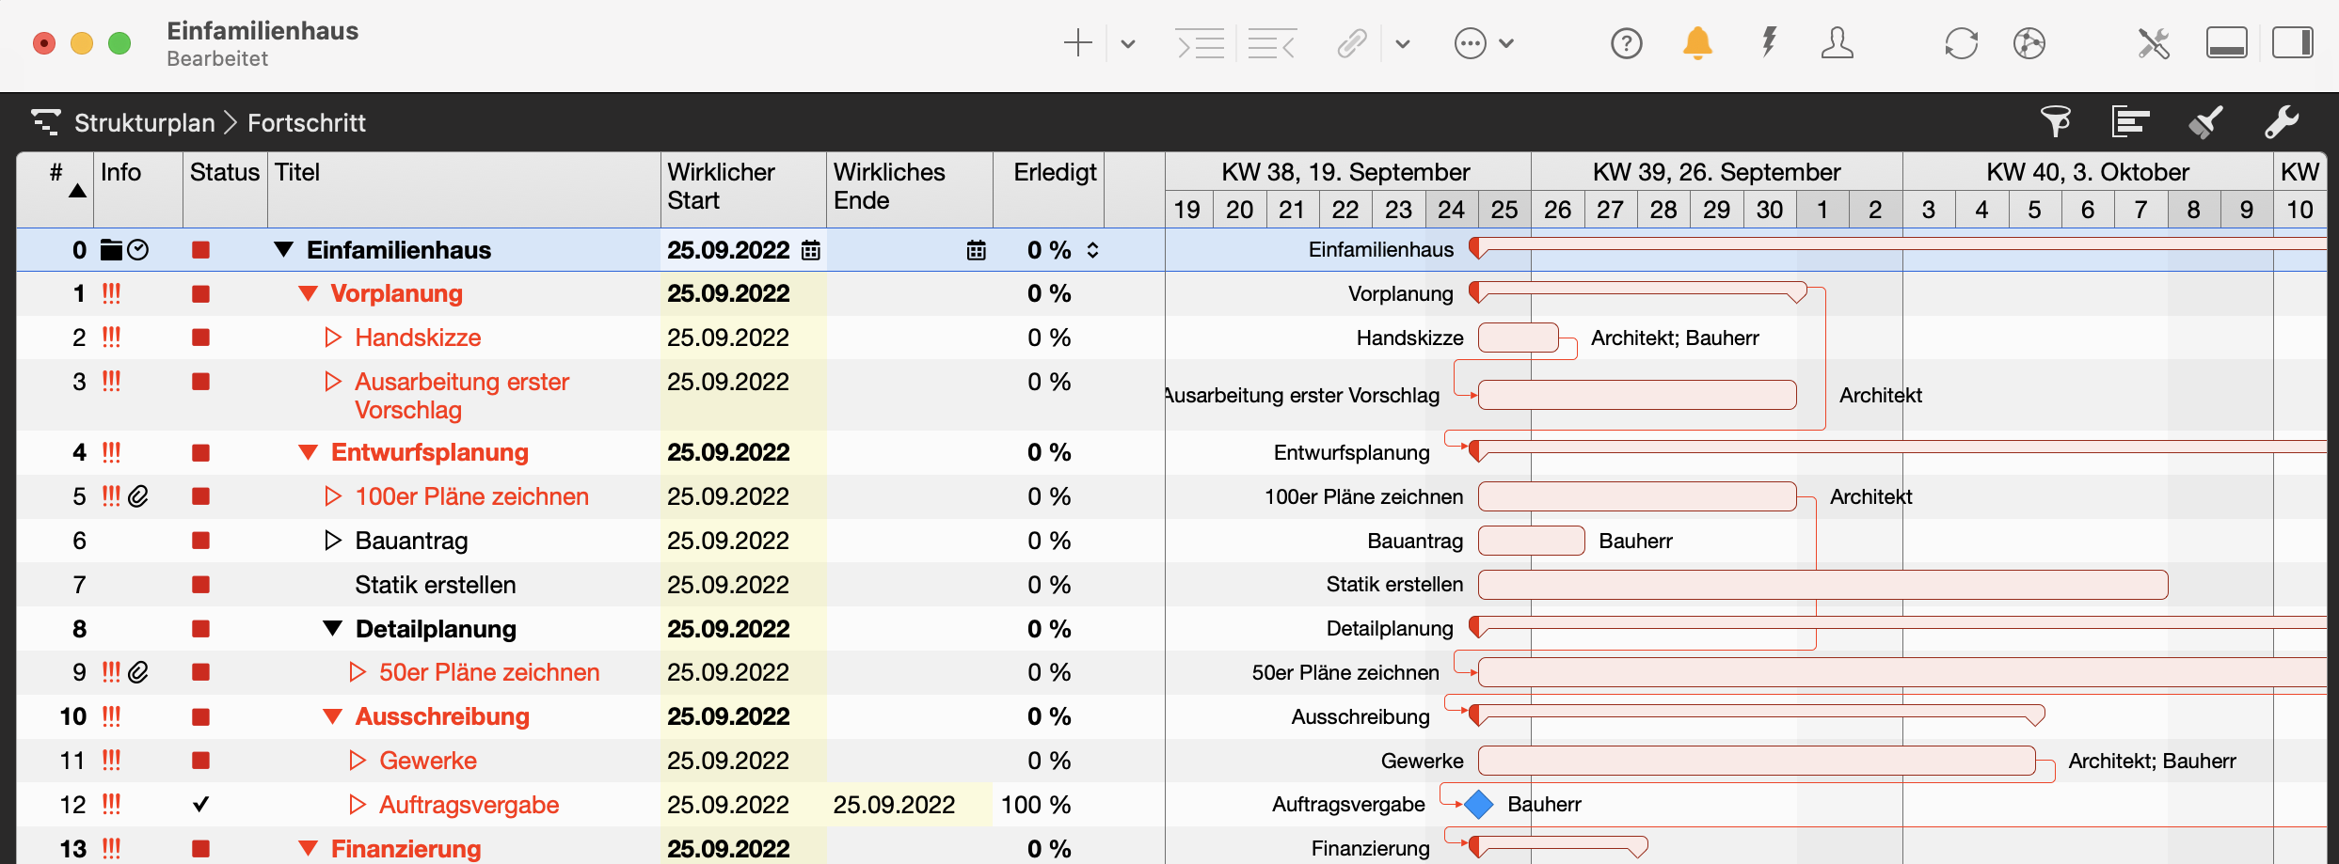Screen dimensions: 2339x864
Task: Click the Erledigt column header
Action: (x=1054, y=173)
